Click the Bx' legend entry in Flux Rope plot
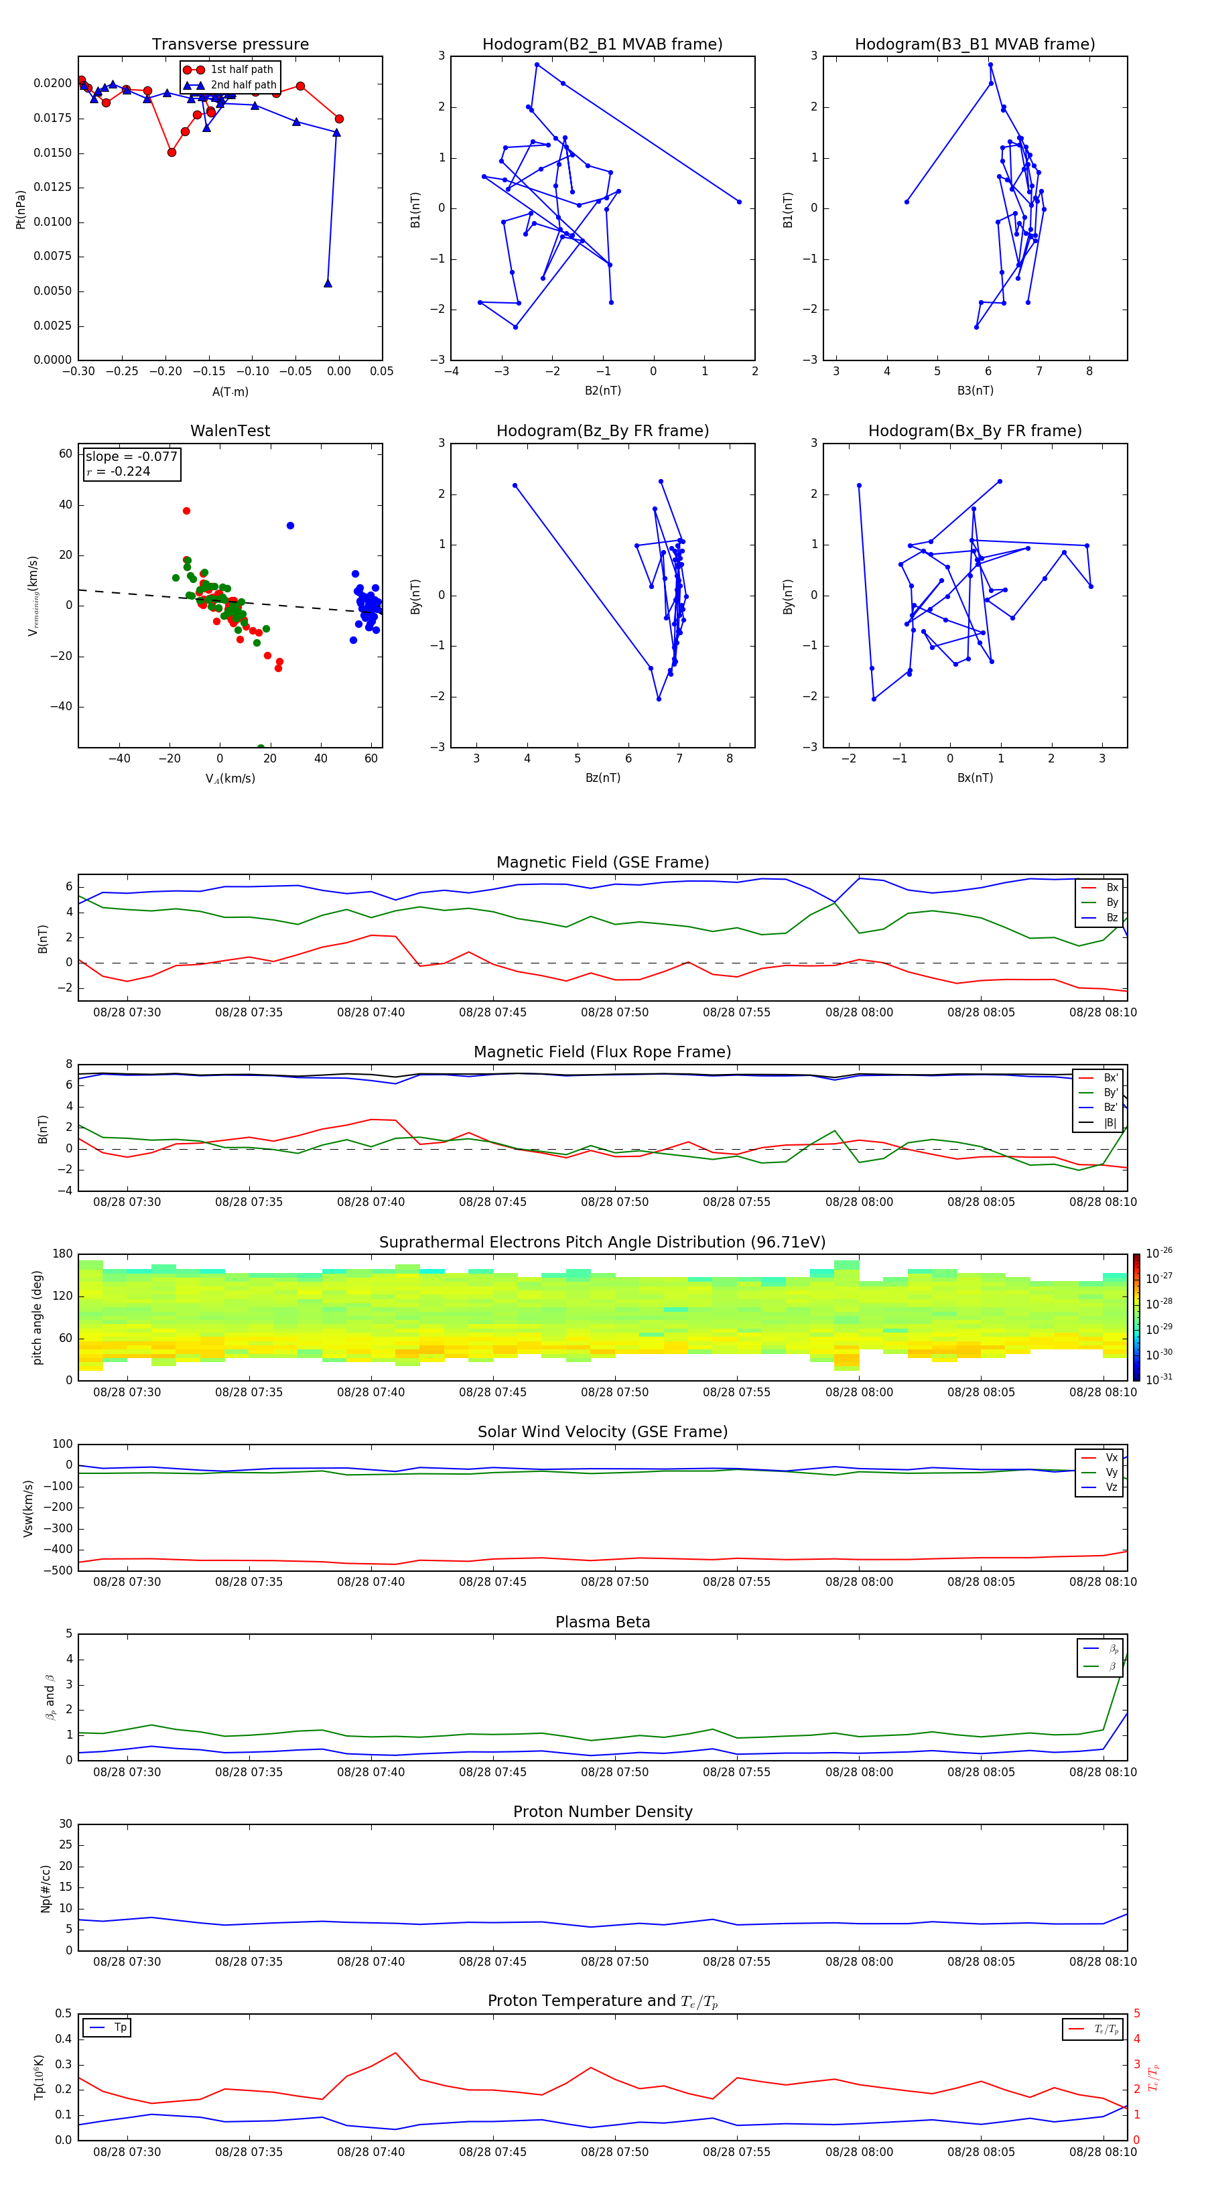 coord(1099,1078)
